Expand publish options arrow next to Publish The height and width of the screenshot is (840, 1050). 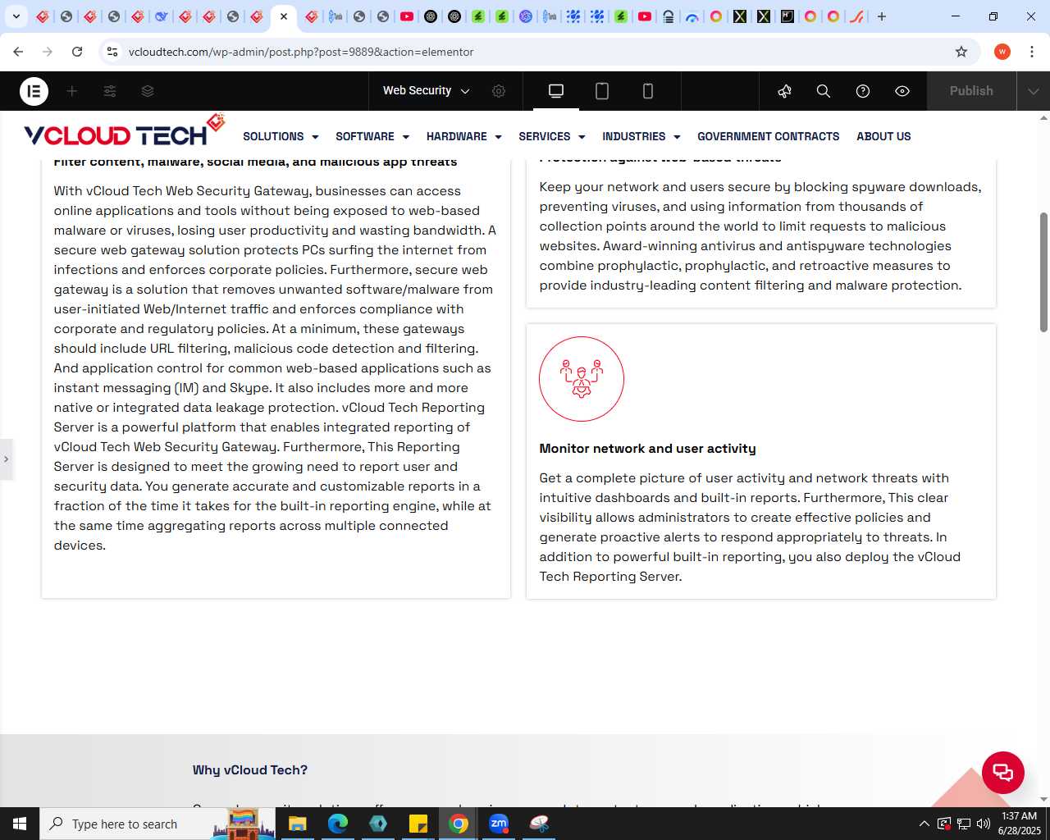point(1034,91)
